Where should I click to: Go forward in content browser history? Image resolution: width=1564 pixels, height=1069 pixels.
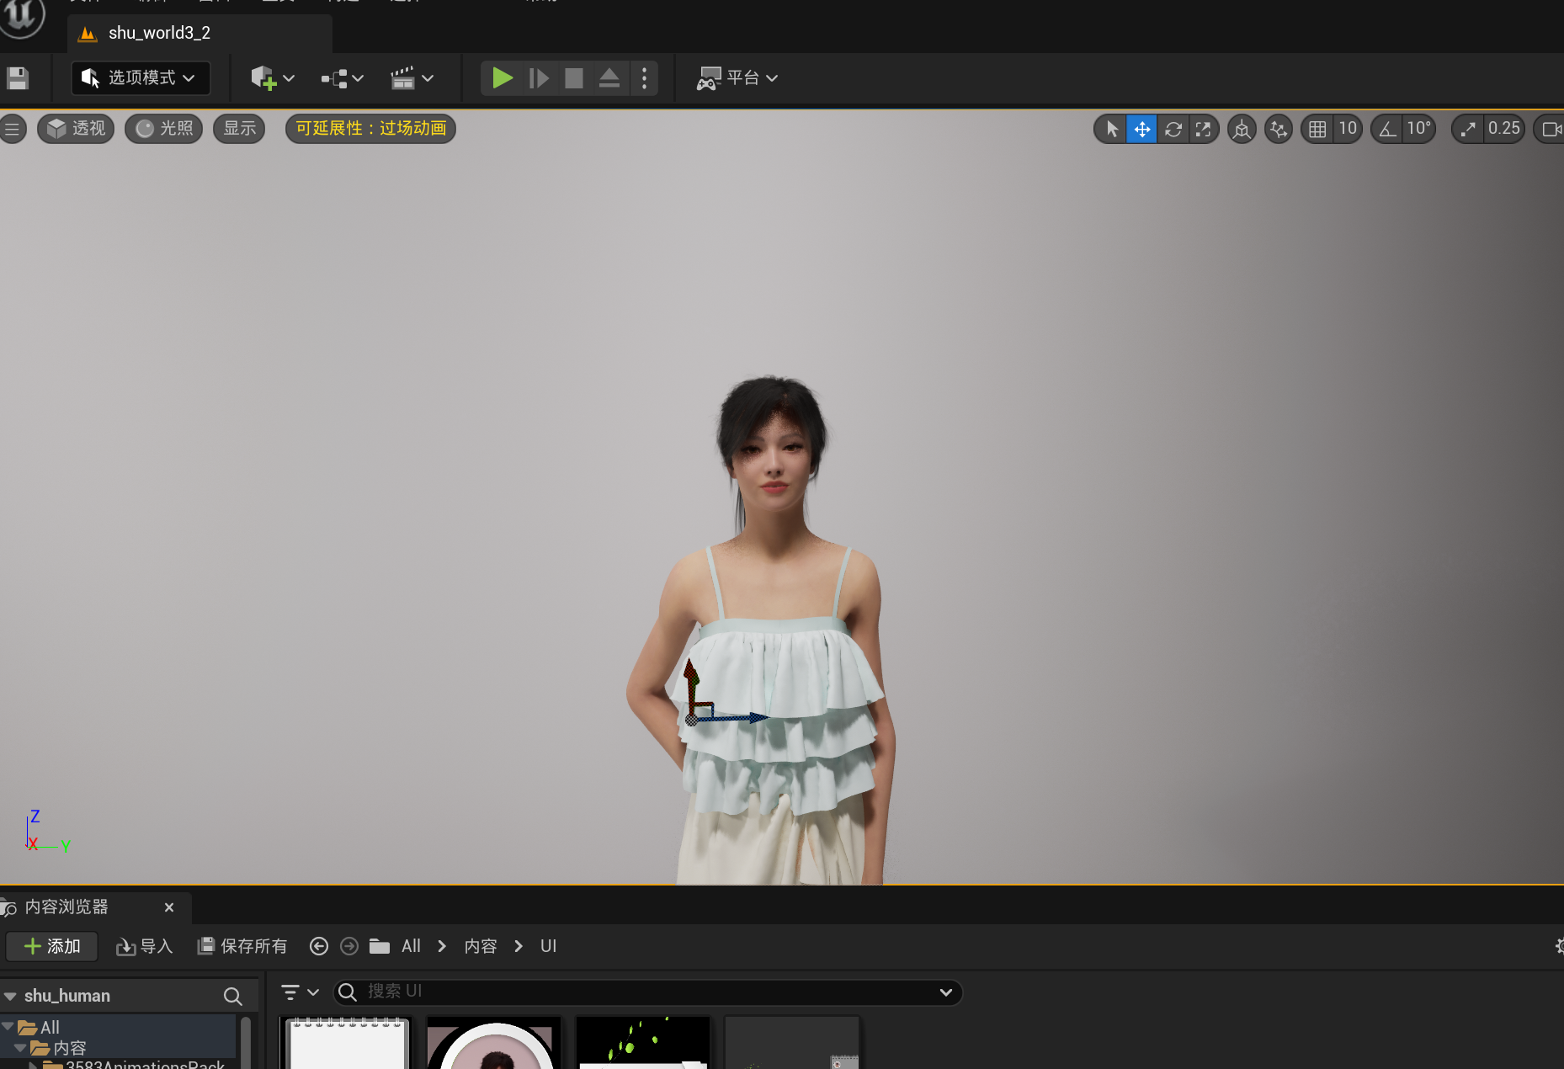pyautogui.click(x=349, y=946)
